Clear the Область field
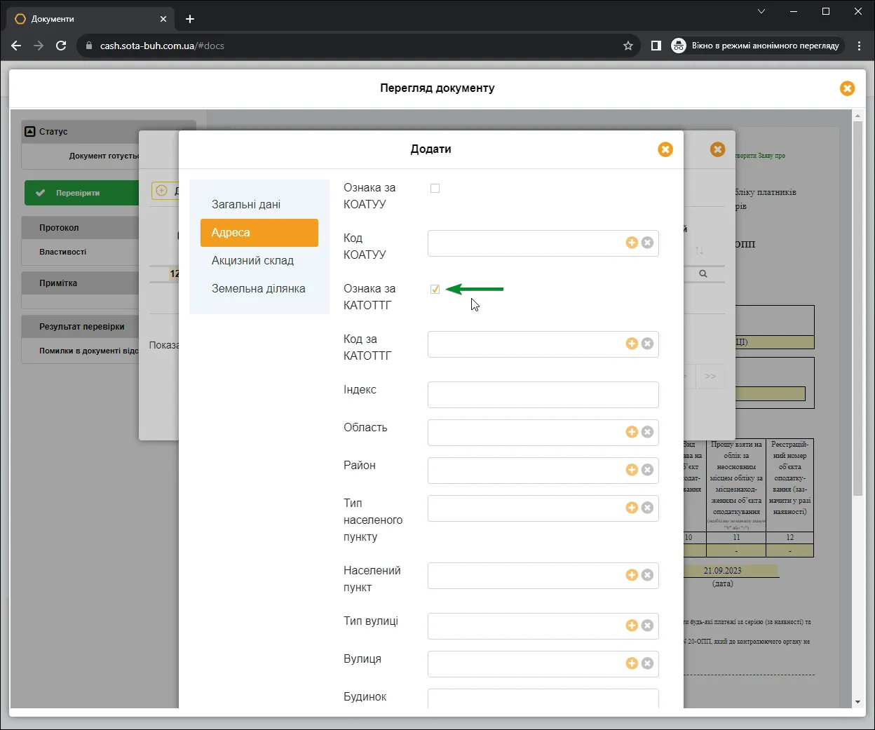875x730 pixels. 647,432
